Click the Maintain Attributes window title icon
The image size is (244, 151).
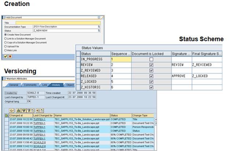(5, 79)
